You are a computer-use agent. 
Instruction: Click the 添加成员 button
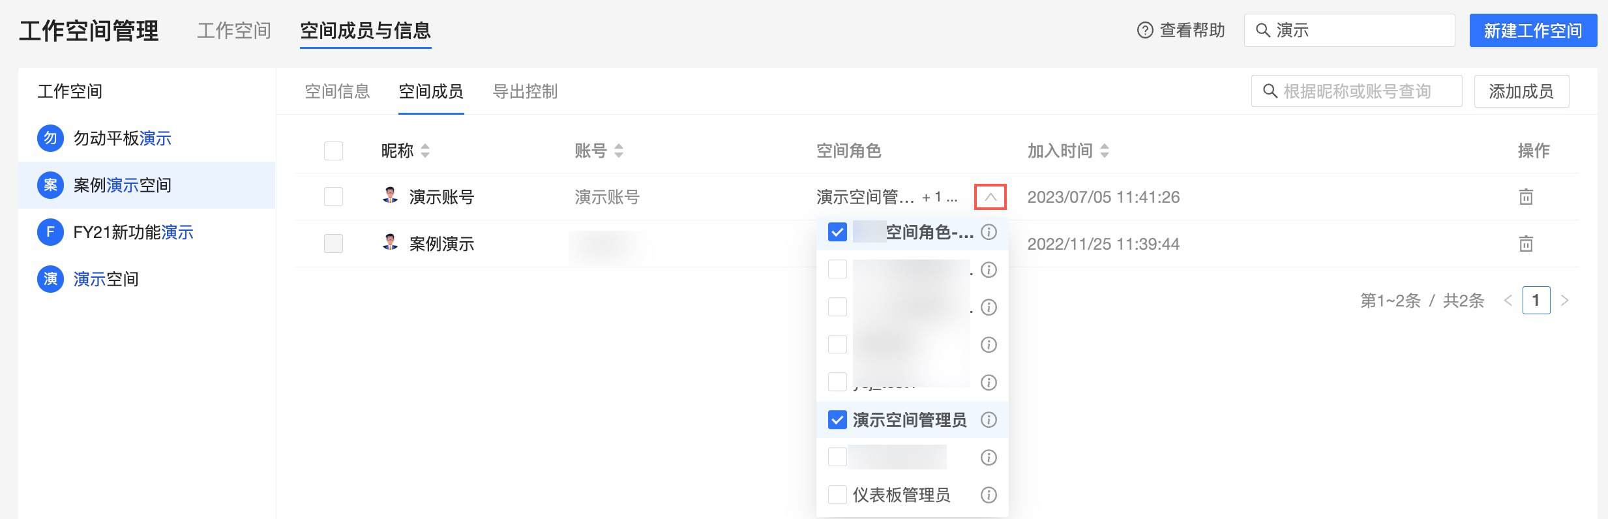tap(1521, 92)
